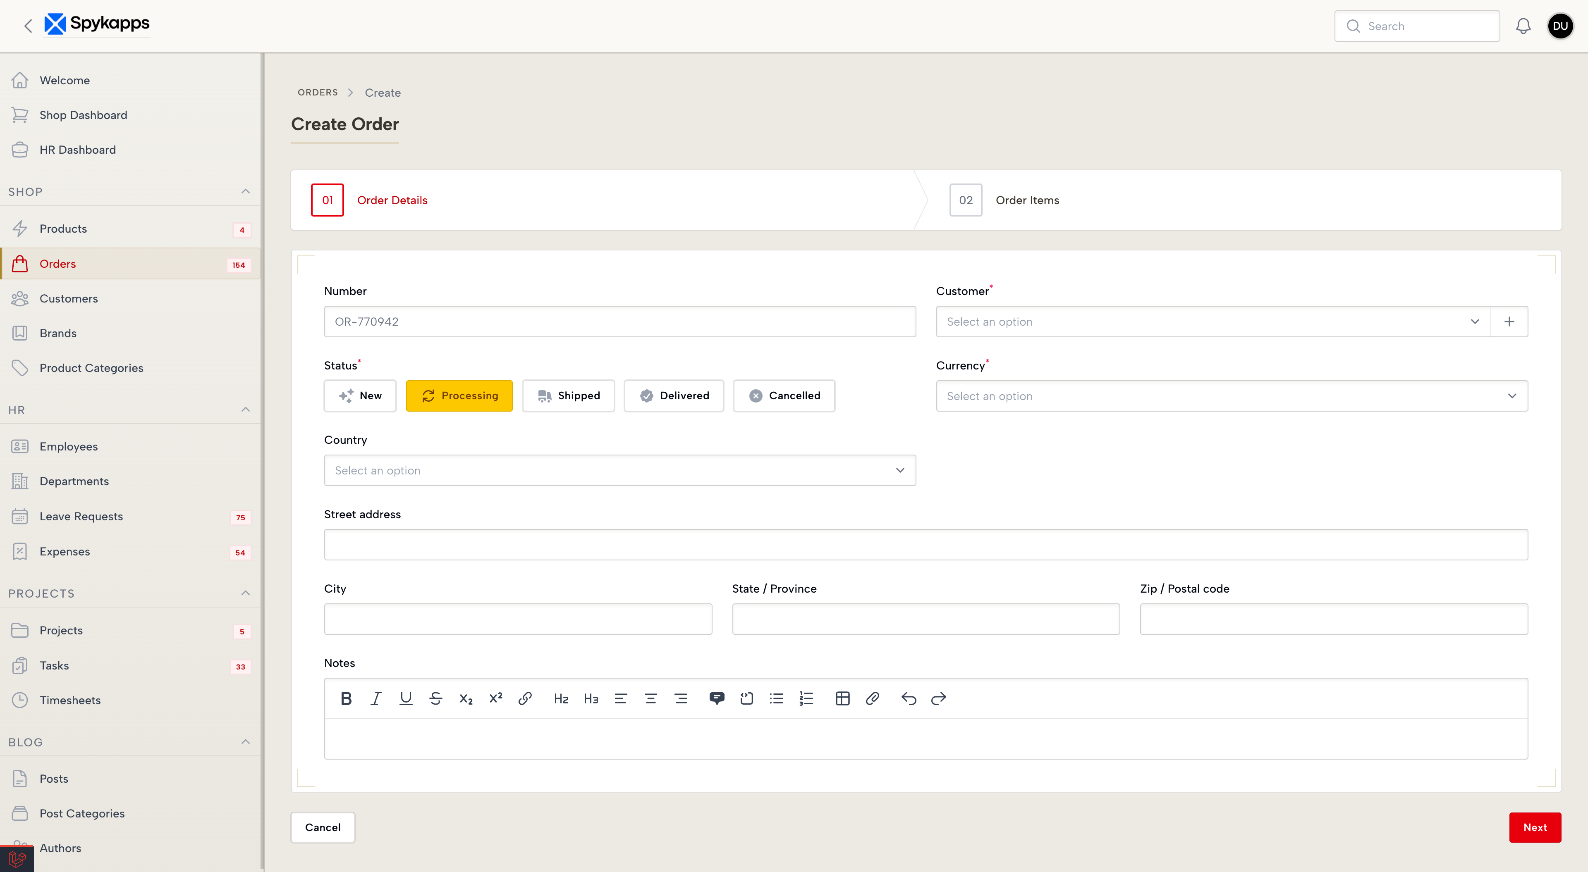Click the plus icon to add customer

pos(1509,322)
